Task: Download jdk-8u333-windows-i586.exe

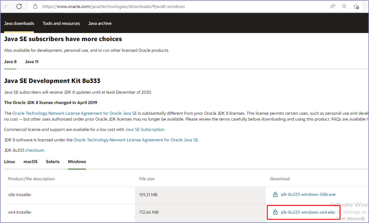Action: click(308, 194)
